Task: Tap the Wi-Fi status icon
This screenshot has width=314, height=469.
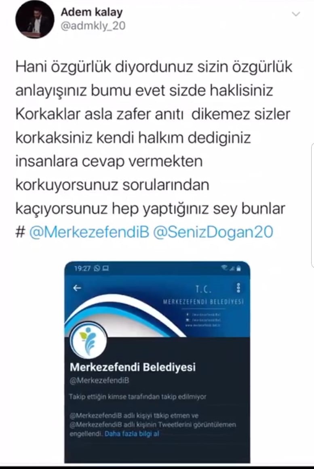Action: 225,268
